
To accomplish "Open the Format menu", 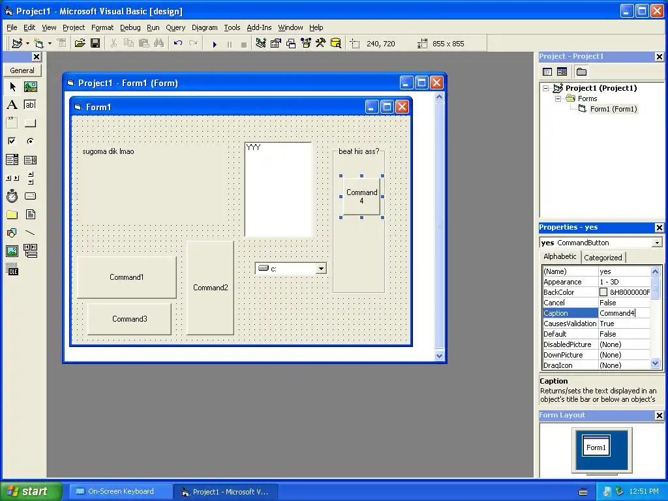I will pos(102,27).
